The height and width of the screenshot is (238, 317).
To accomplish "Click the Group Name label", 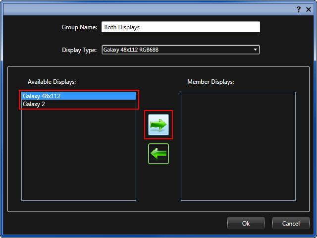I will point(79,27).
